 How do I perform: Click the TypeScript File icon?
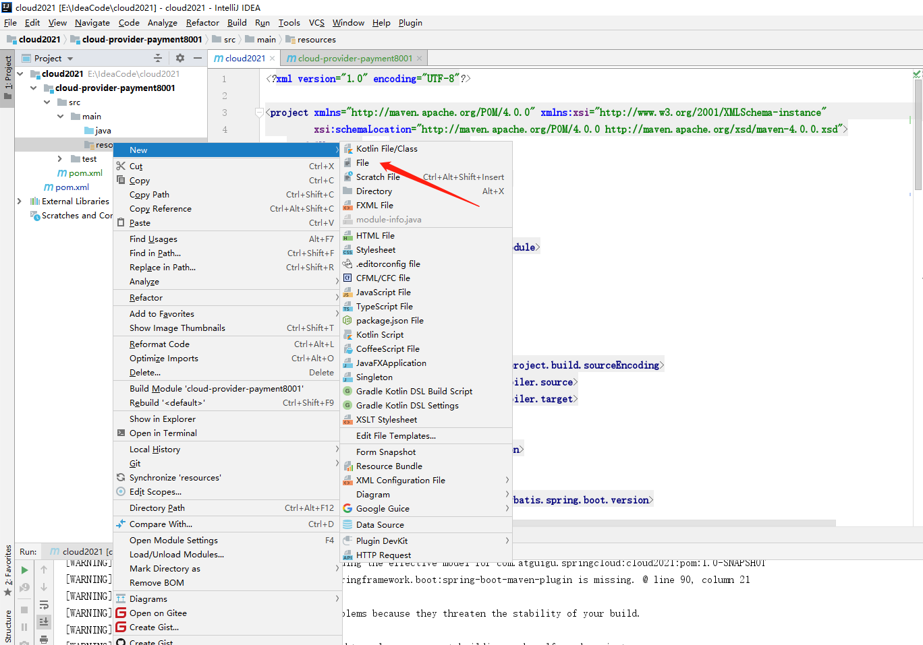[347, 306]
